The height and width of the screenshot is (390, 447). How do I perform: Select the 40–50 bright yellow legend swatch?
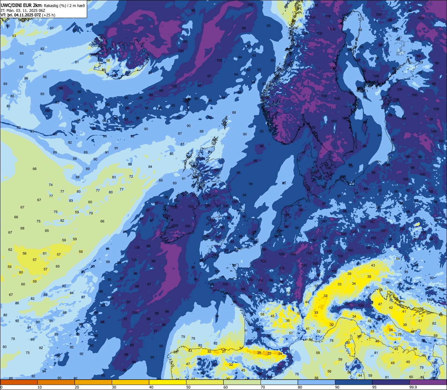point(168,382)
